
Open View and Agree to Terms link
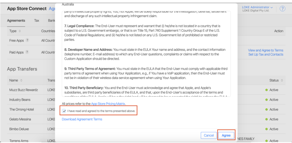266,50
